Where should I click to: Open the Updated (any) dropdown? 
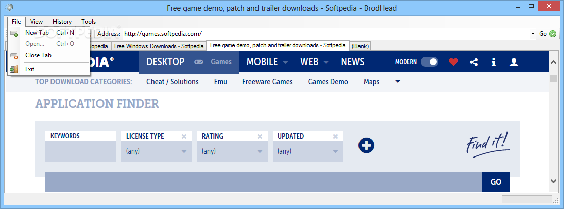point(308,151)
